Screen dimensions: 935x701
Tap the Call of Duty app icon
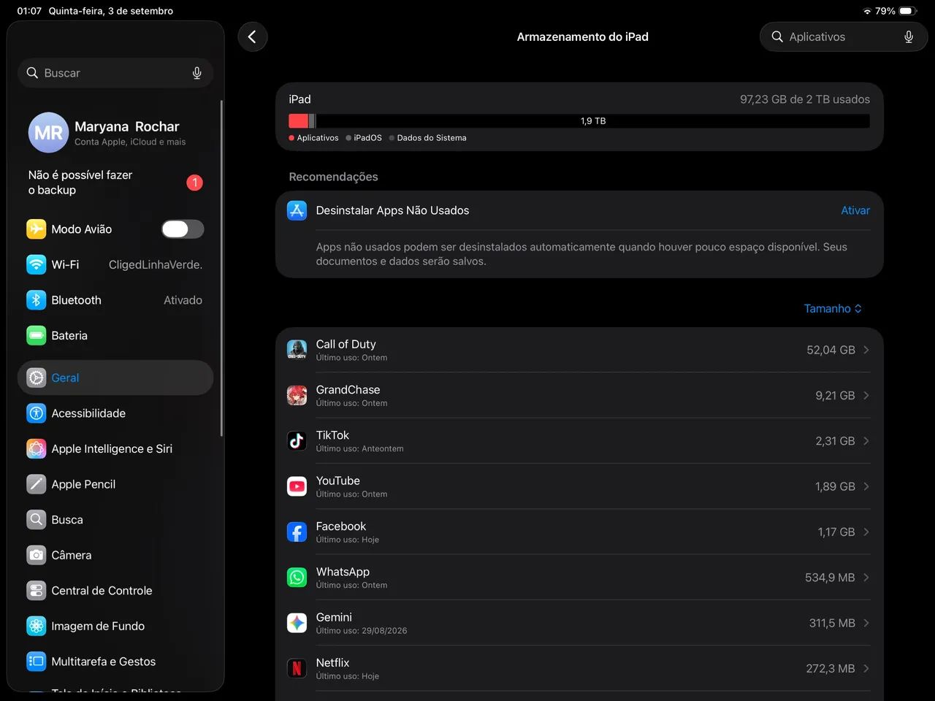(x=297, y=350)
